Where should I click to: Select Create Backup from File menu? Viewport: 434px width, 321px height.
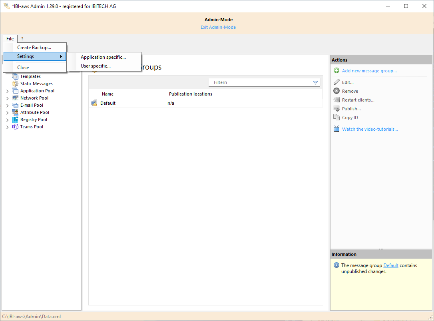pos(34,48)
